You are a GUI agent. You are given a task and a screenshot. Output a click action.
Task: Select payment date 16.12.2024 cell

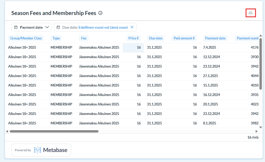pyautogui.click(x=212, y=95)
